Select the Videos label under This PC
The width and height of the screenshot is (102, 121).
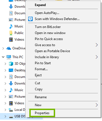pos(19,103)
